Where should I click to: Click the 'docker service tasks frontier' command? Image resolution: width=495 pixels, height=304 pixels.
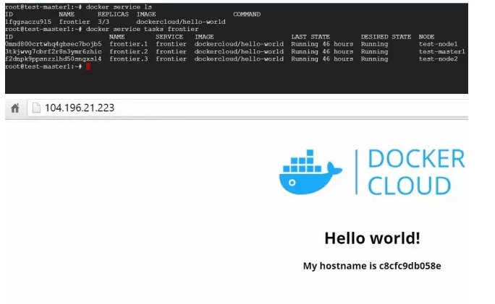(142, 30)
